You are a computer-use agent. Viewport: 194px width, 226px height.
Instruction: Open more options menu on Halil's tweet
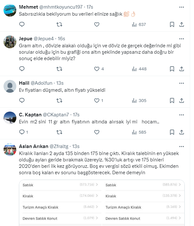point(182,83)
